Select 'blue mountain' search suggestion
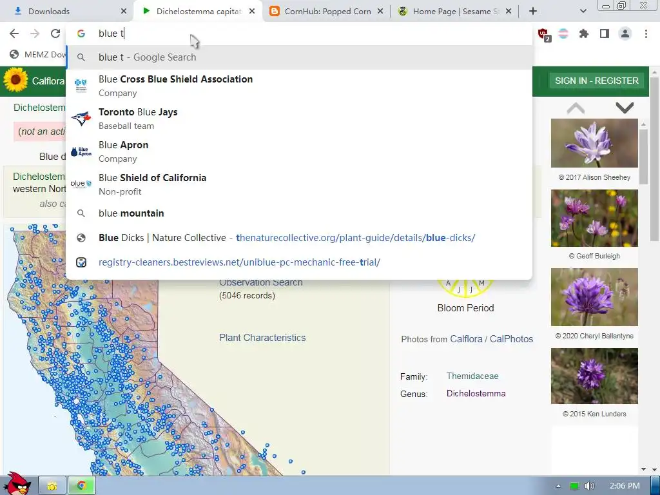 299,213
